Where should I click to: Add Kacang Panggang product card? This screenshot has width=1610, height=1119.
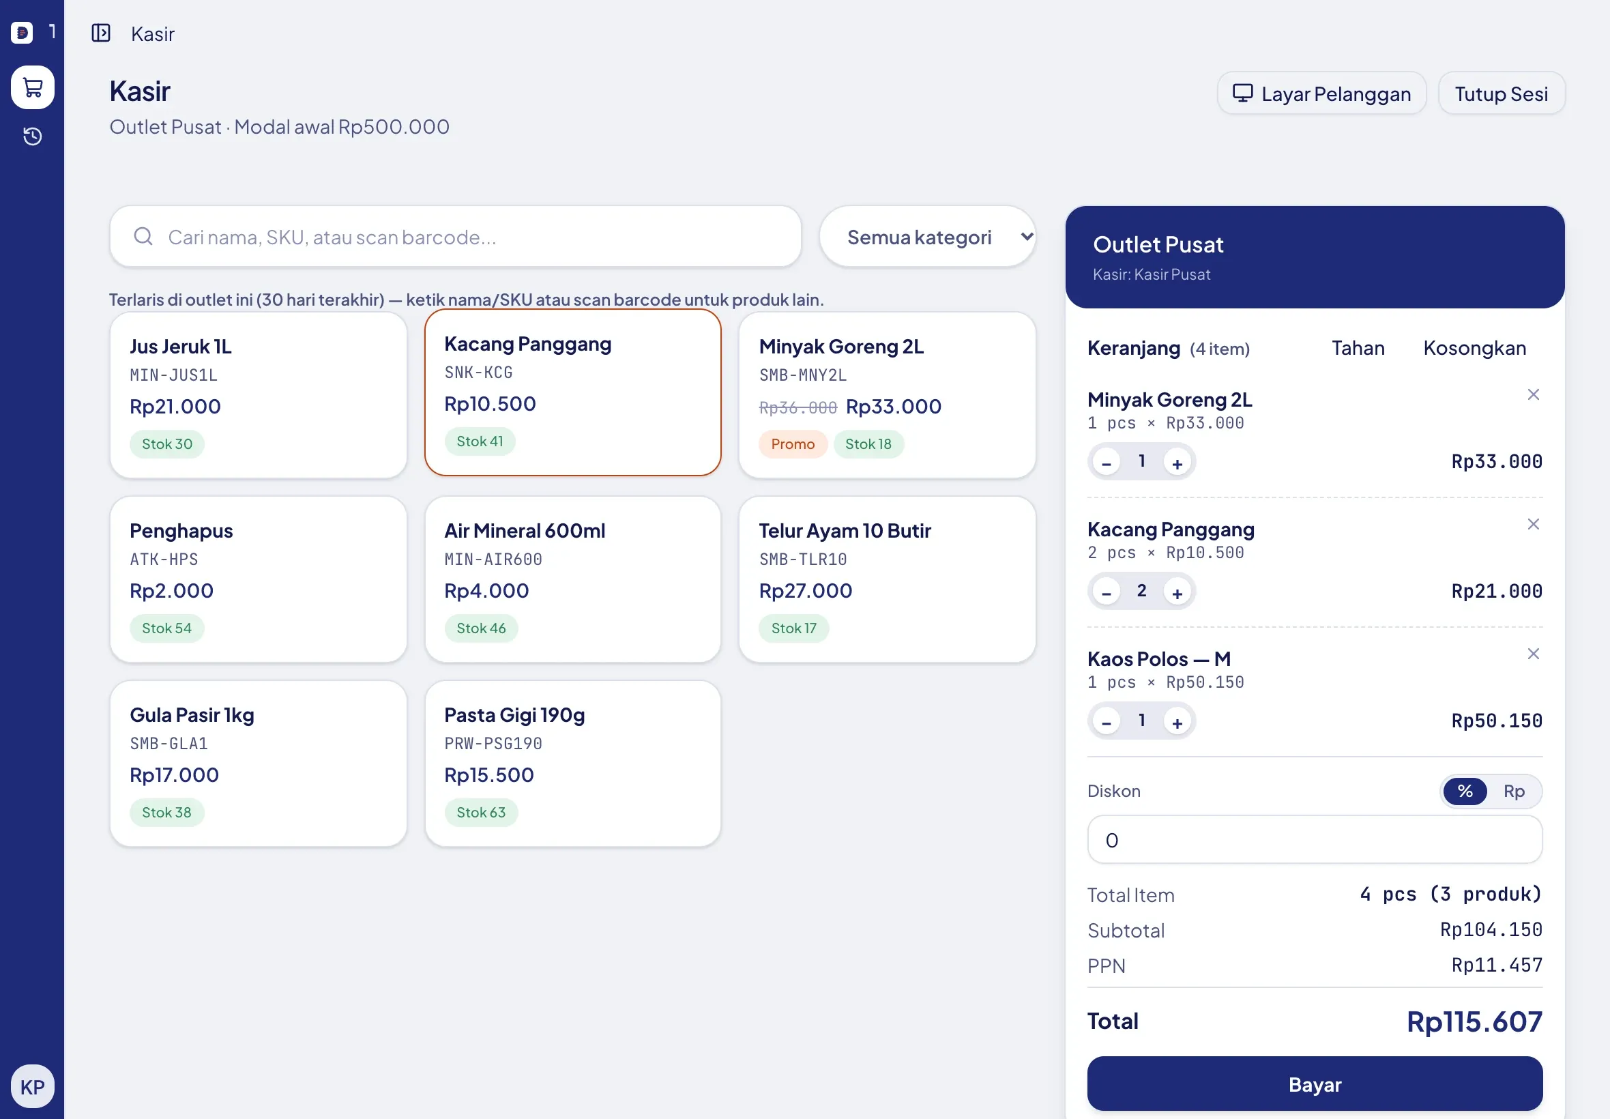572,392
